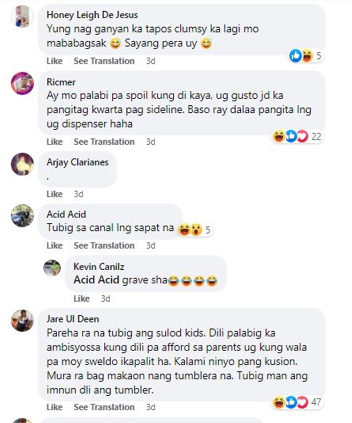Like Ricmer's comment
The width and height of the screenshot is (352, 423).
54,141
